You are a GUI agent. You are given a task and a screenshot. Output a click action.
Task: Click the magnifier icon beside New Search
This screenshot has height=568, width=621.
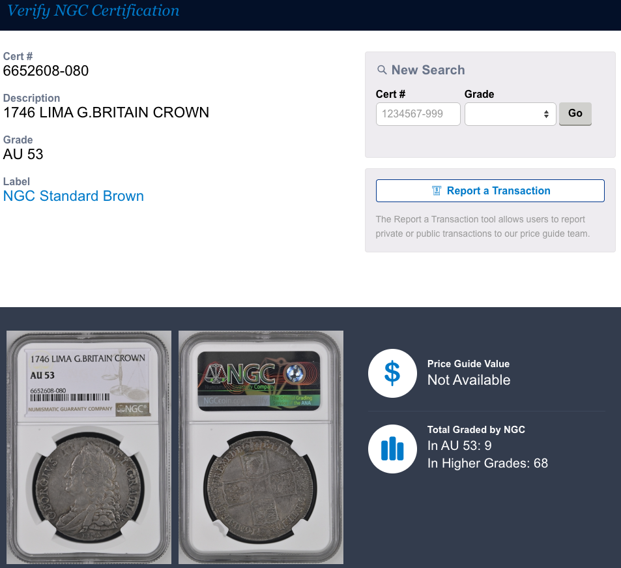click(x=382, y=70)
